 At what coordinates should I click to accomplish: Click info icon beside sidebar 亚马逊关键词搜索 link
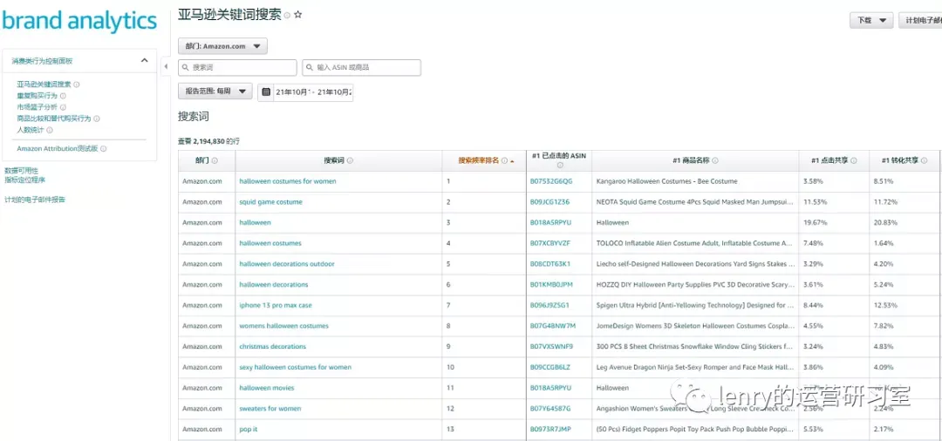click(76, 85)
